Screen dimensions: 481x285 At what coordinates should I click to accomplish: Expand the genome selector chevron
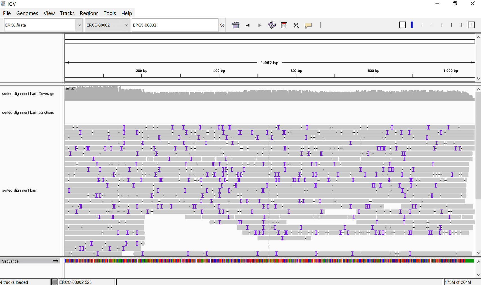79,25
